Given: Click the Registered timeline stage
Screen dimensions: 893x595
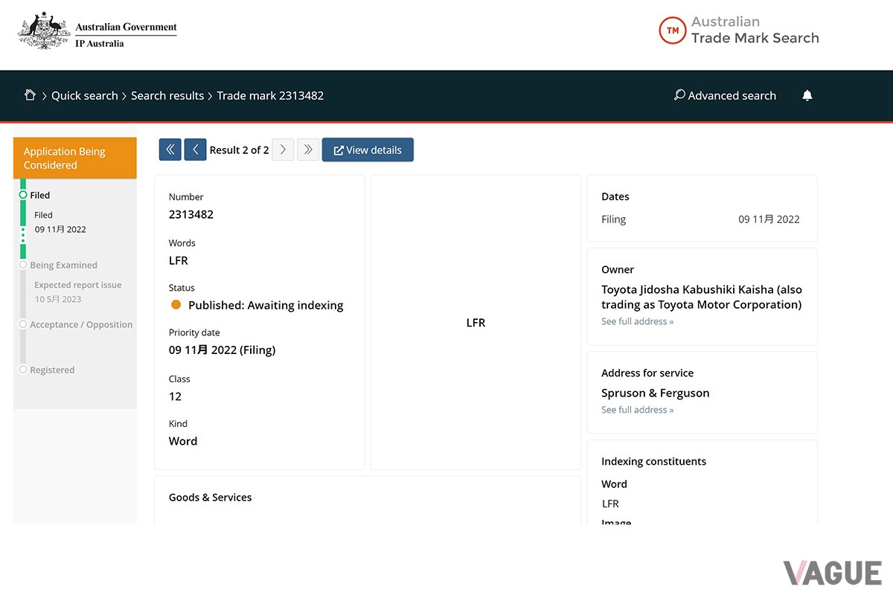Looking at the screenshot, I should (x=52, y=370).
